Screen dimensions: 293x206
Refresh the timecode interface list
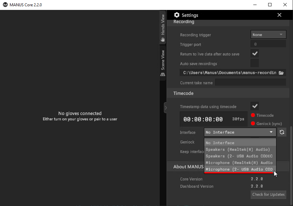(282, 132)
